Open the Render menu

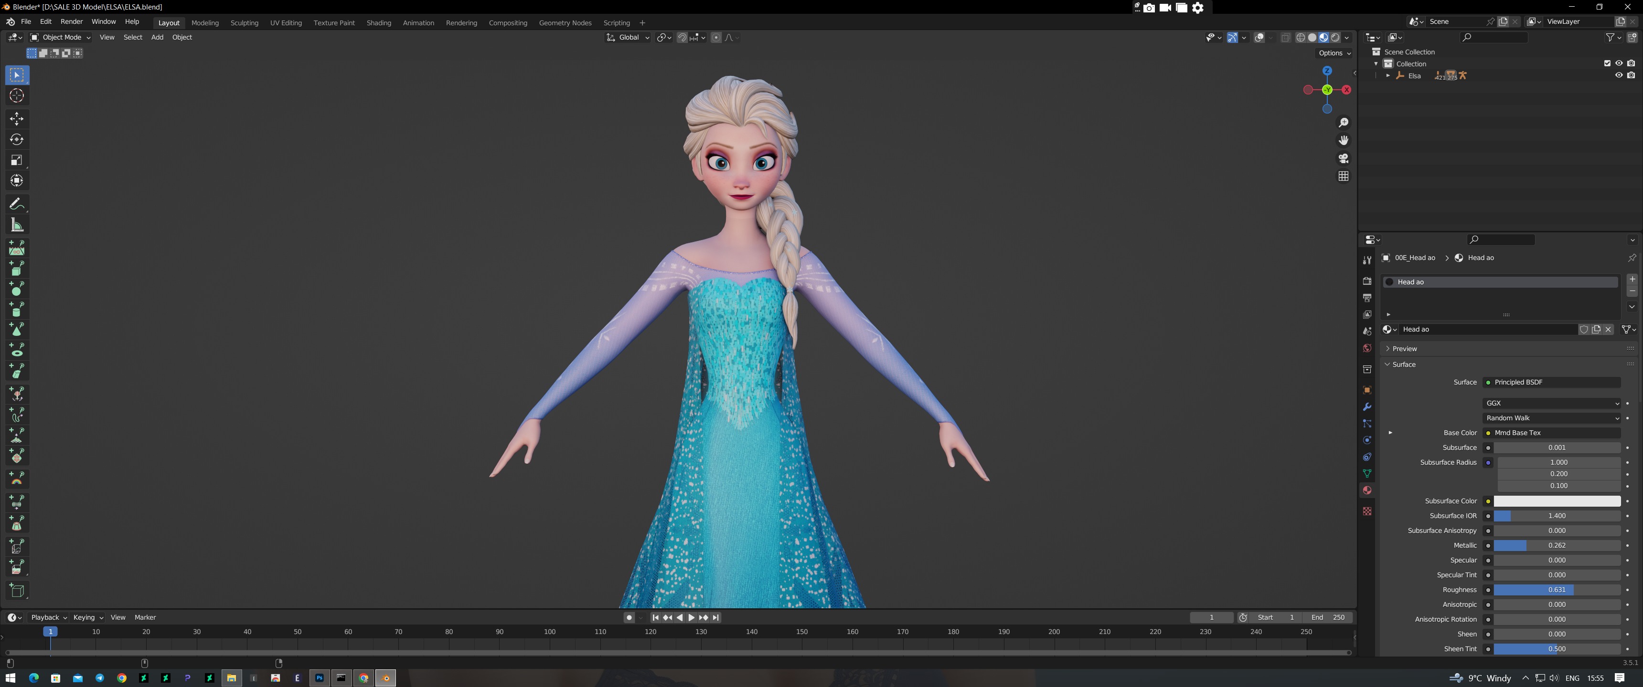(x=72, y=21)
